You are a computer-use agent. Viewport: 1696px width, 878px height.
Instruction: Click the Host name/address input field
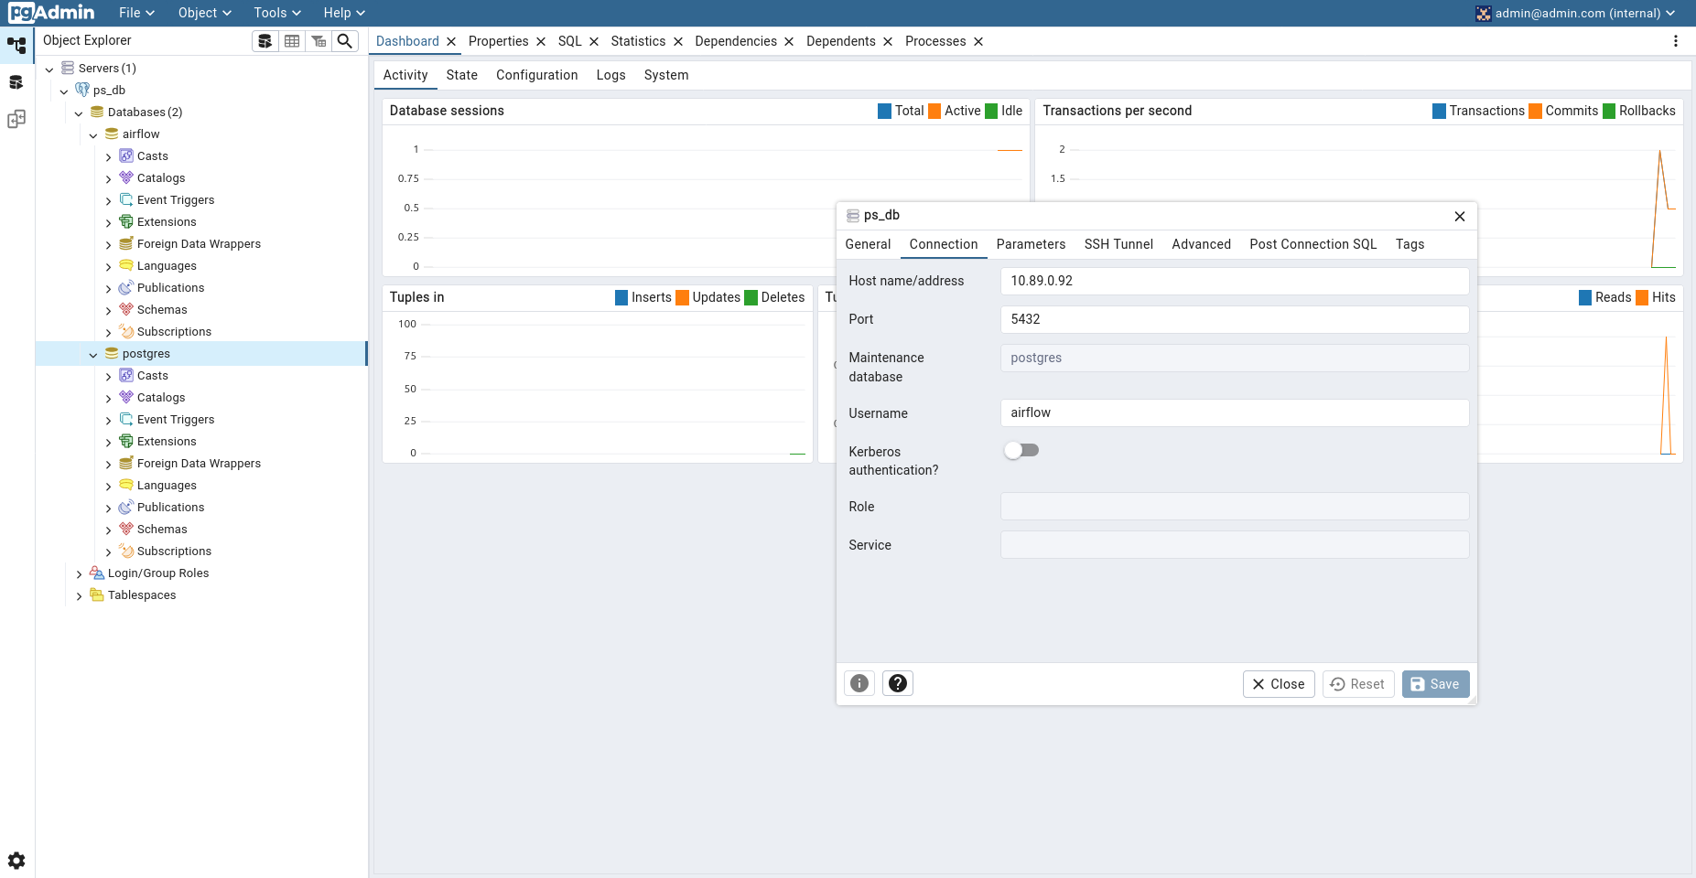click(1235, 281)
